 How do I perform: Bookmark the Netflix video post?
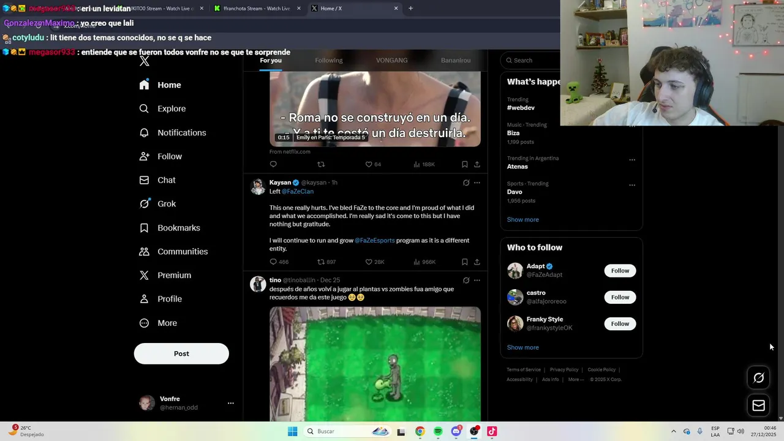[464, 164]
